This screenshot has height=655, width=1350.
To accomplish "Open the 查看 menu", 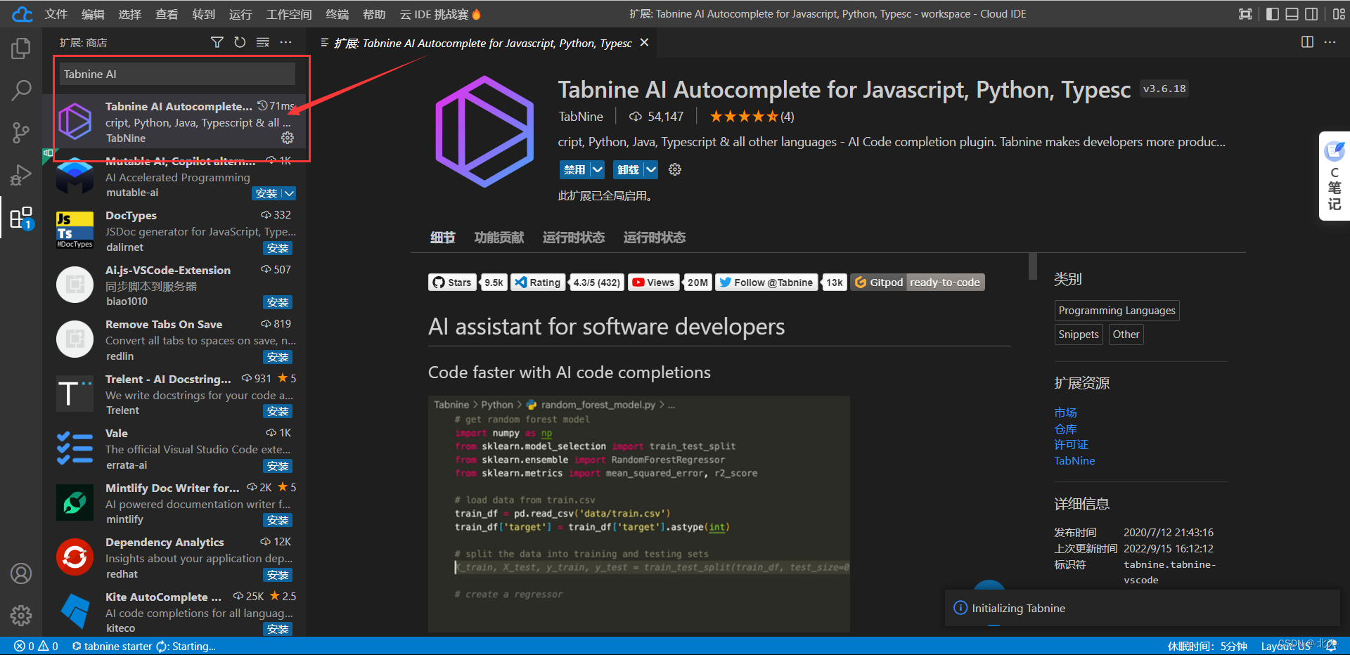I will (x=167, y=14).
